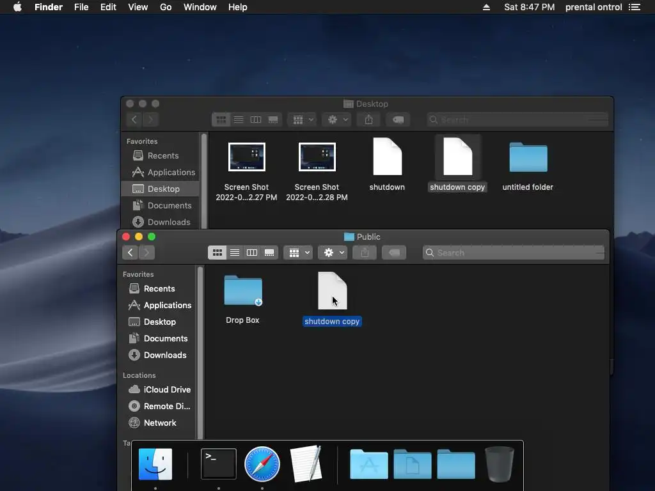Open the gear Action menu in Public window

tap(333, 253)
